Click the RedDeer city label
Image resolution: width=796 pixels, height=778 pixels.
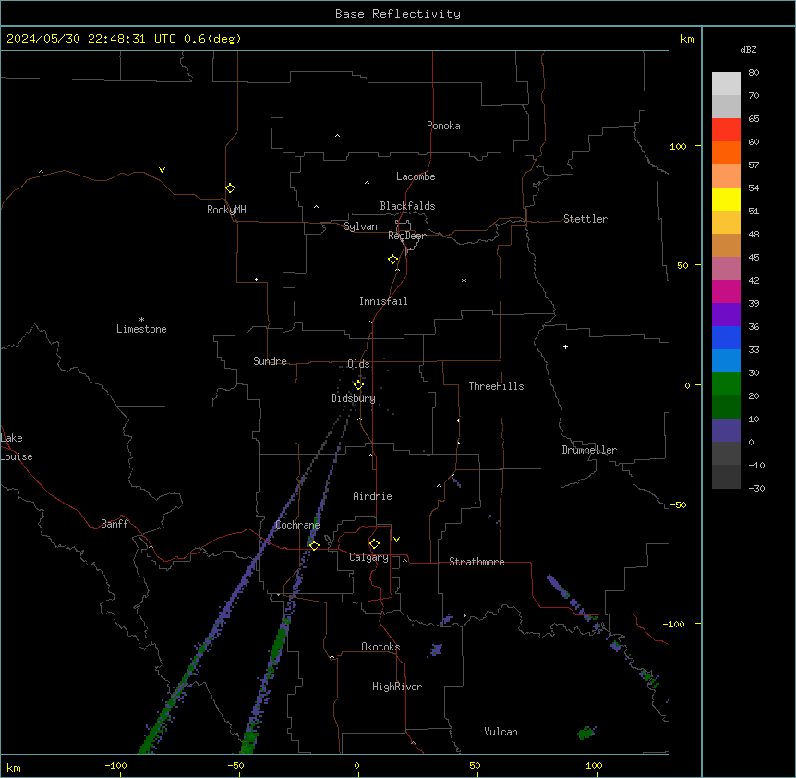click(x=406, y=236)
